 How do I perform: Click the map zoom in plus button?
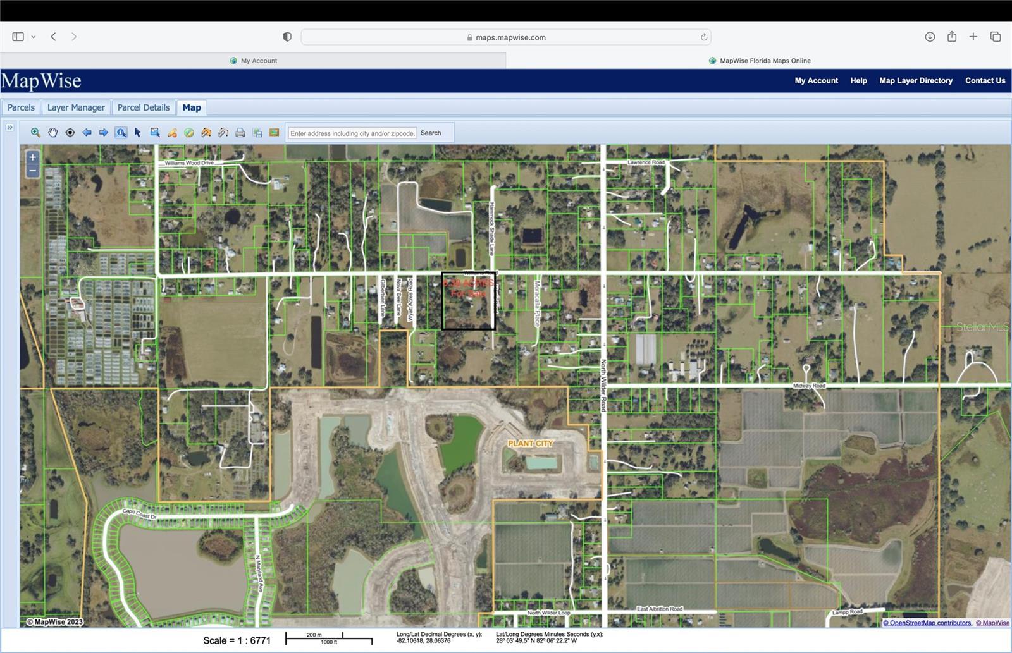pyautogui.click(x=33, y=157)
